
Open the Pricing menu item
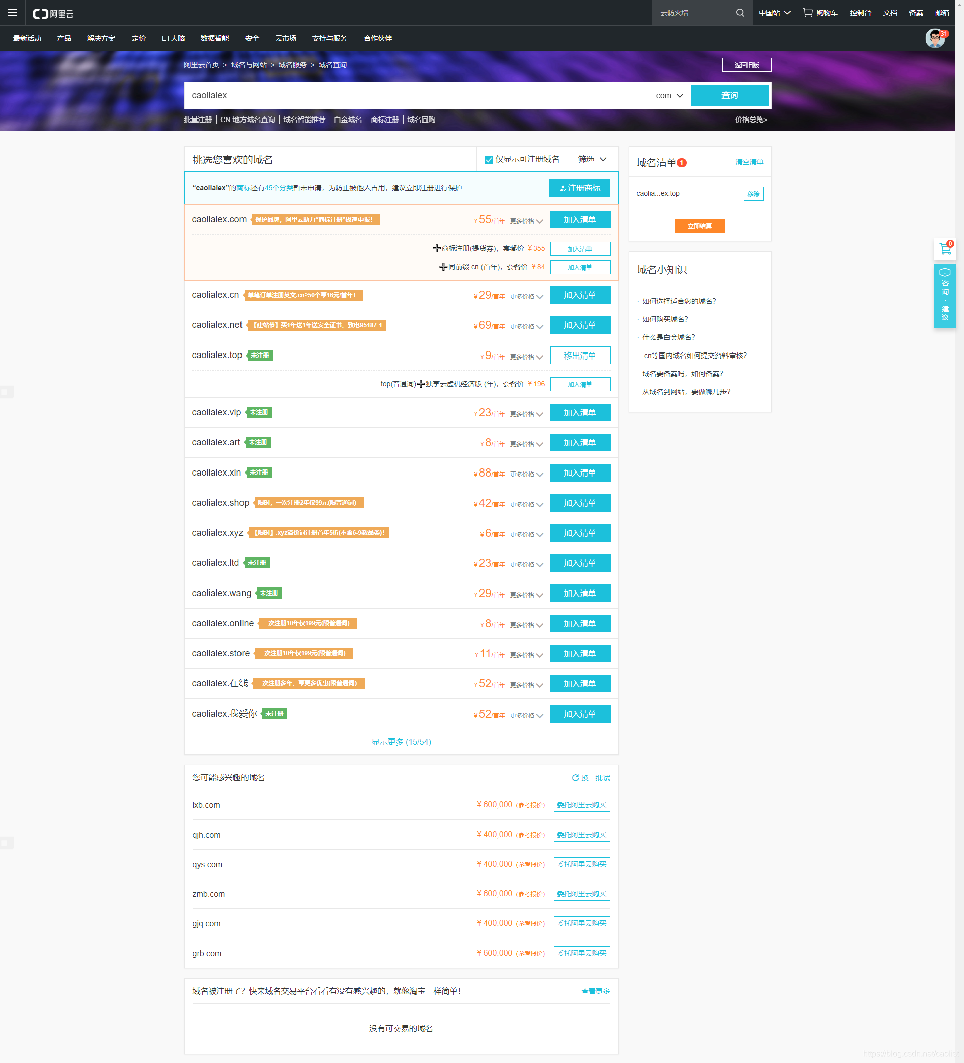[138, 39]
